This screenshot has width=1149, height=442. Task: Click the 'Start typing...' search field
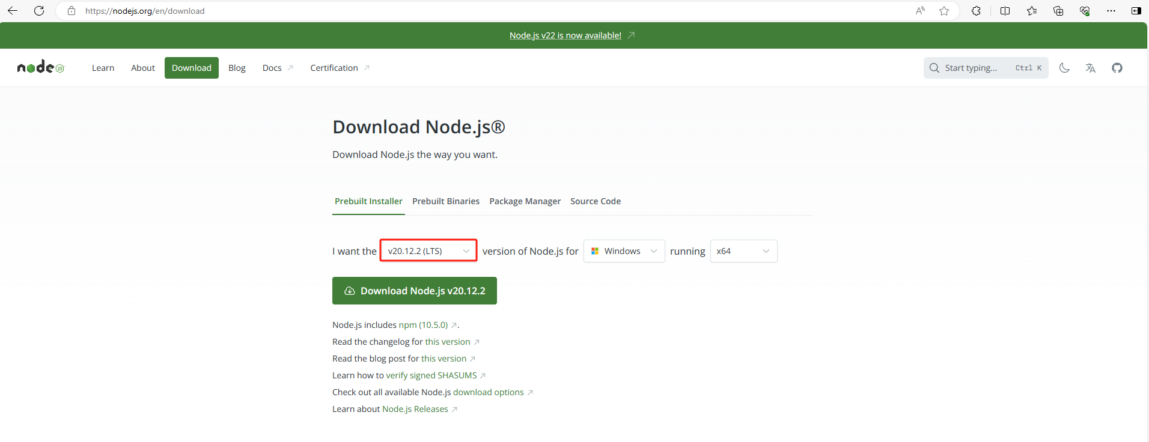(x=986, y=68)
